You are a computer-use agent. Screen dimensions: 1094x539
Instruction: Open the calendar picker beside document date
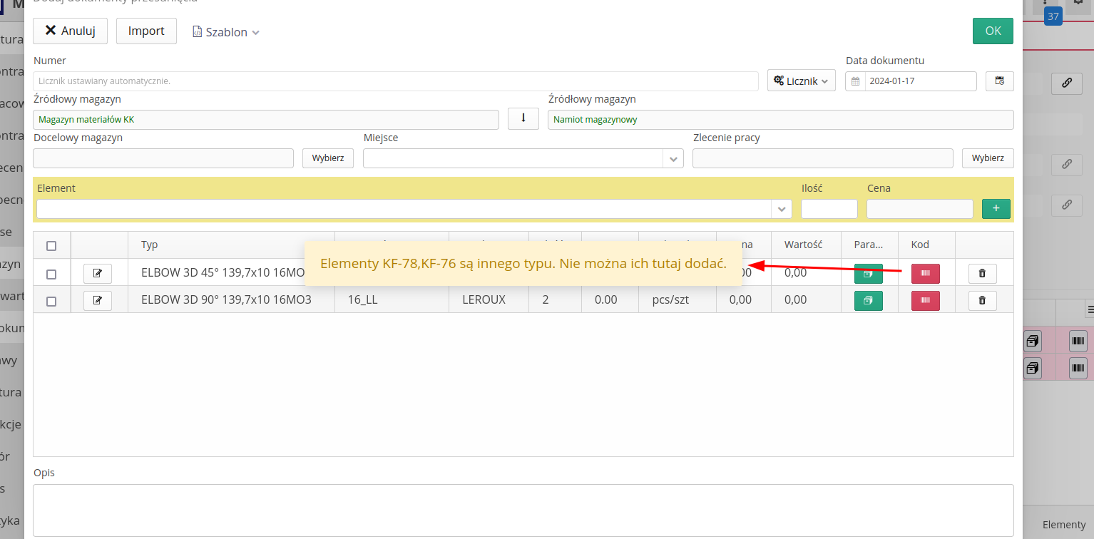tap(999, 81)
